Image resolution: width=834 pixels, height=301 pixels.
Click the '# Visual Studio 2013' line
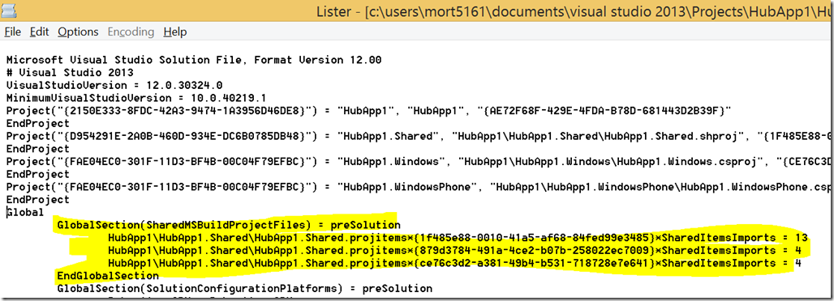click(x=70, y=73)
